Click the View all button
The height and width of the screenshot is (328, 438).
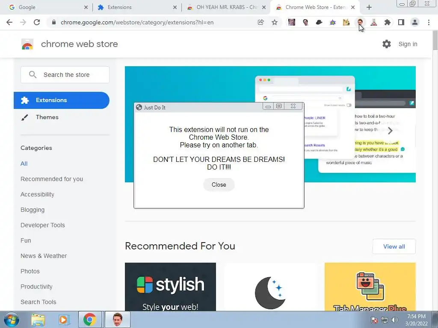394,246
